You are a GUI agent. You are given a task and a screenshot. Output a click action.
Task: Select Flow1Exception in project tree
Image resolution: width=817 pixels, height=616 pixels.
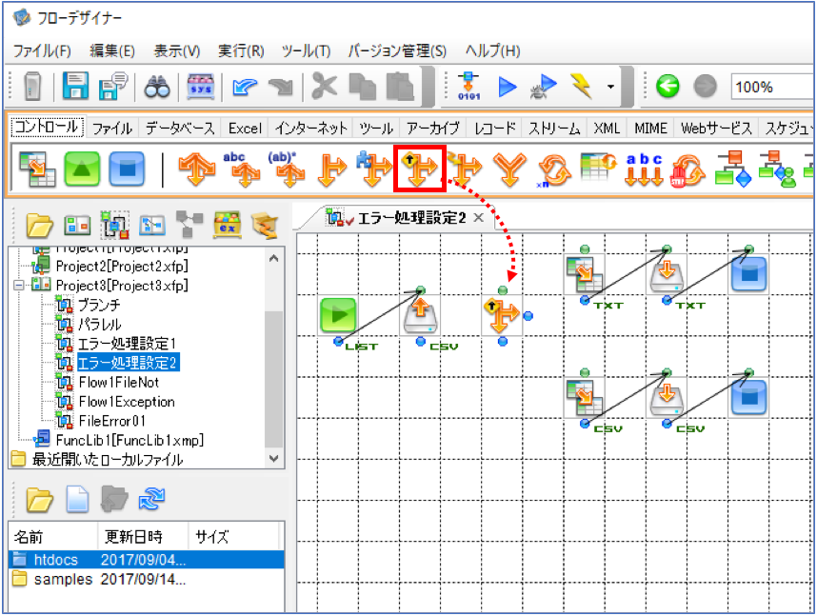(127, 402)
